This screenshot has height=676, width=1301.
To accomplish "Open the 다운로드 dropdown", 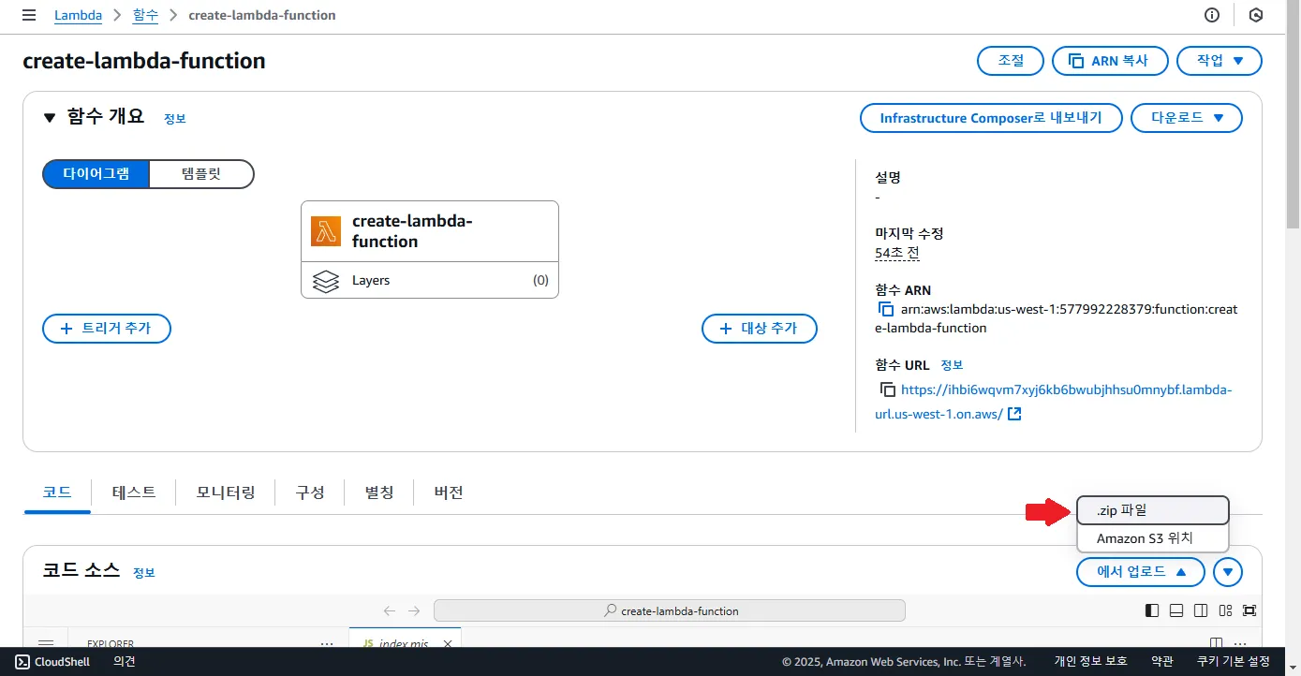I will (1187, 118).
